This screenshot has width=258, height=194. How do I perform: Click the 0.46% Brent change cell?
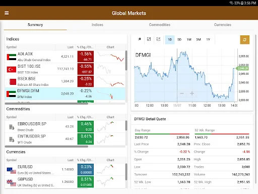pos(86,127)
